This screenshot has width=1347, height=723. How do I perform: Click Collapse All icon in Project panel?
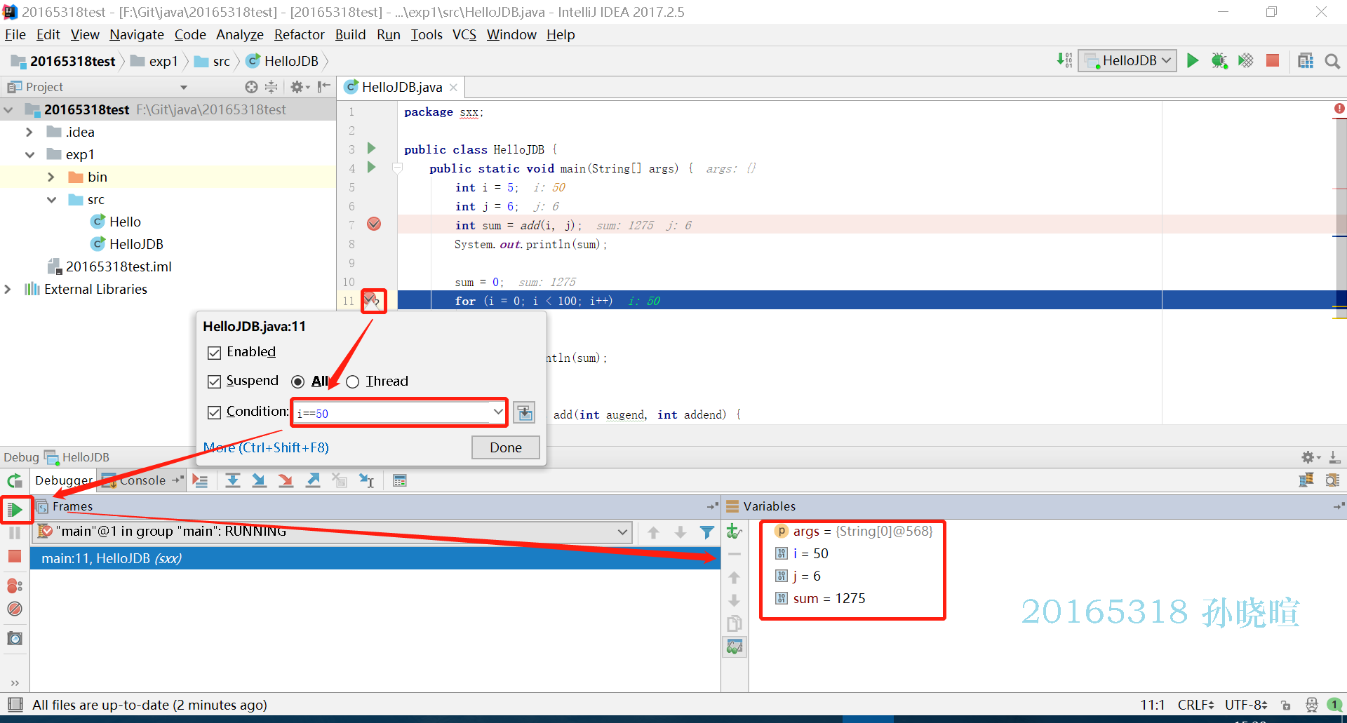pyautogui.click(x=272, y=87)
